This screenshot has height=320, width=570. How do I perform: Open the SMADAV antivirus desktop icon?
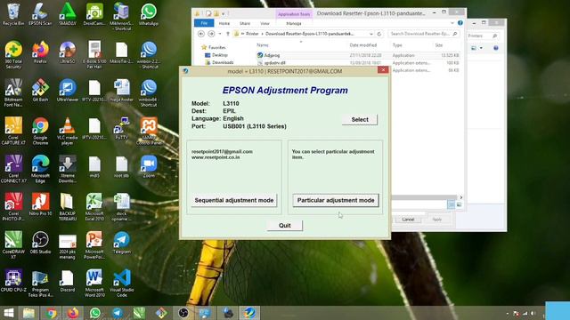point(68,14)
